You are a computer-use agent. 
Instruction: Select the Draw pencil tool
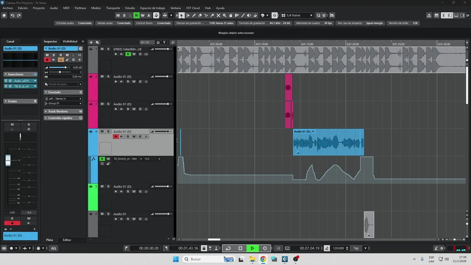click(194, 15)
